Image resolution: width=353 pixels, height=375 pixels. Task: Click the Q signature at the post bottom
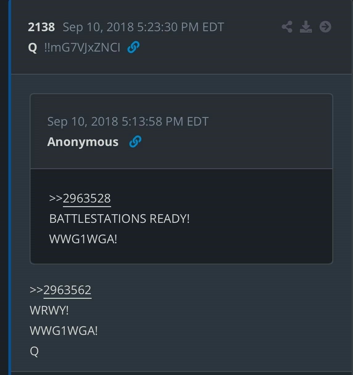(34, 352)
